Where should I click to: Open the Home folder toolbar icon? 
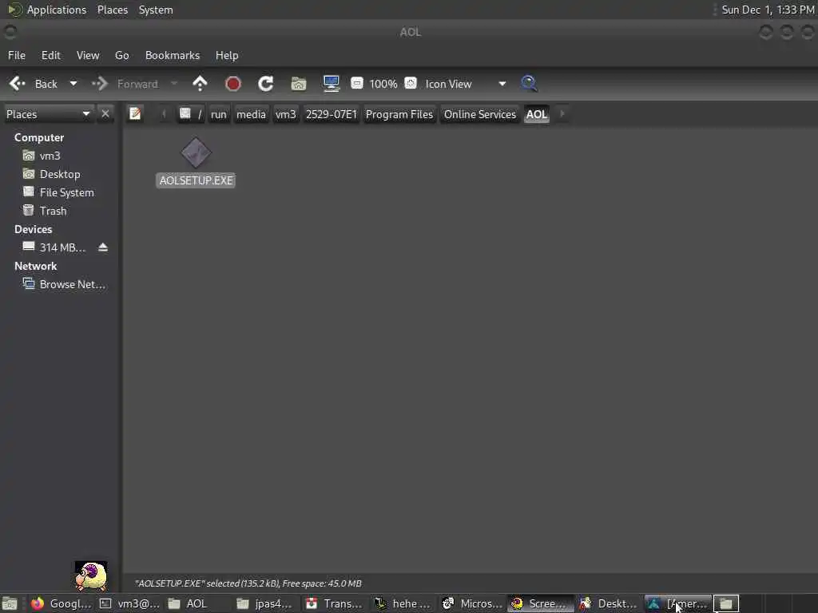point(299,84)
